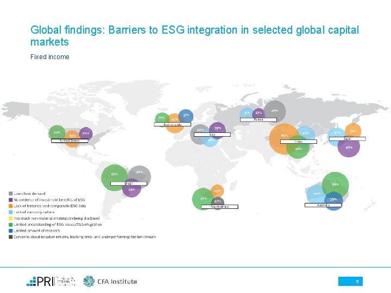
Task: Select the orange 34% Japan bubble
Action: (353, 131)
